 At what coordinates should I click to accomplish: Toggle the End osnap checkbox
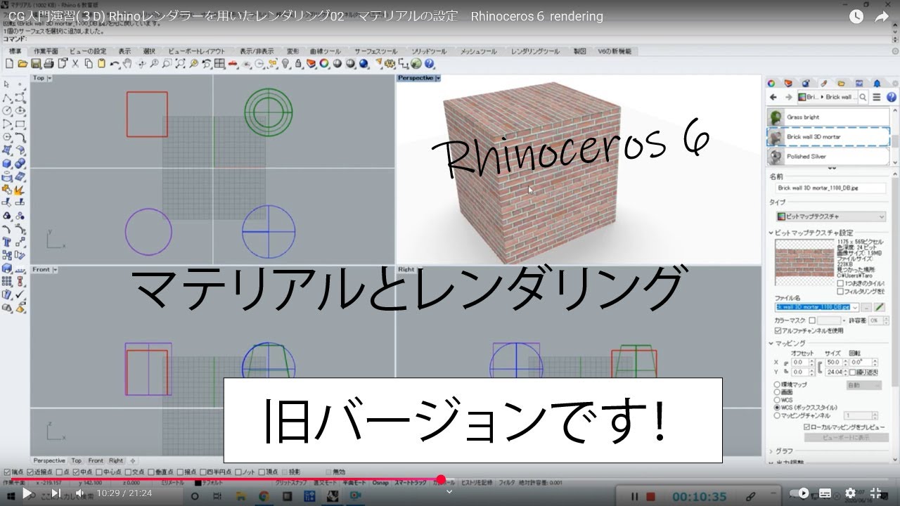(7, 472)
